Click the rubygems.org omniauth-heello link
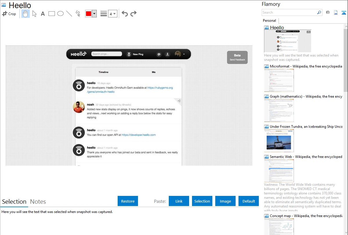 160,88
